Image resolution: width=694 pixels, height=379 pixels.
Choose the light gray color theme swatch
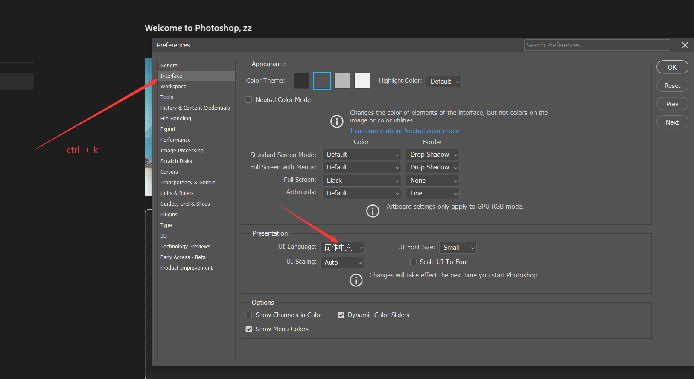pyautogui.click(x=342, y=81)
